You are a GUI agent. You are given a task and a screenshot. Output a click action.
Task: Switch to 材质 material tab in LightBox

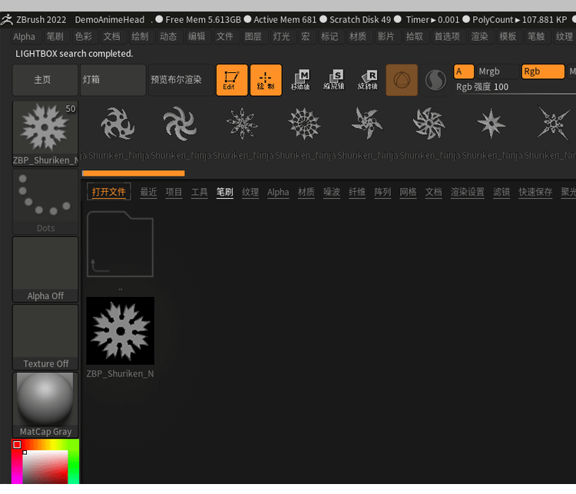tap(306, 192)
